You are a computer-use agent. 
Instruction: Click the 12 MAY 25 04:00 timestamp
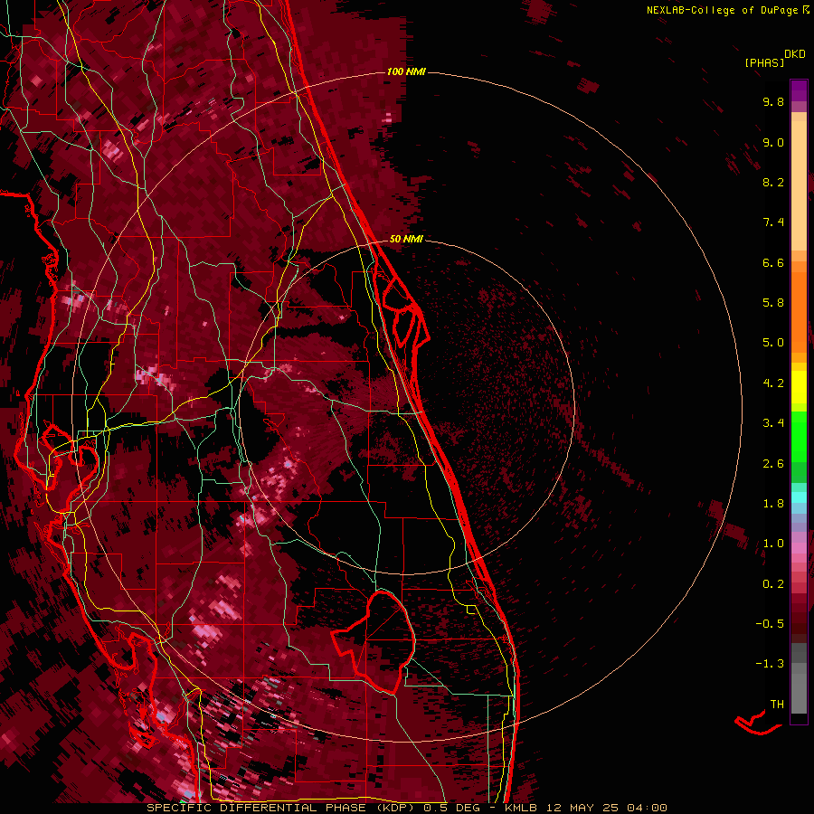[606, 808]
